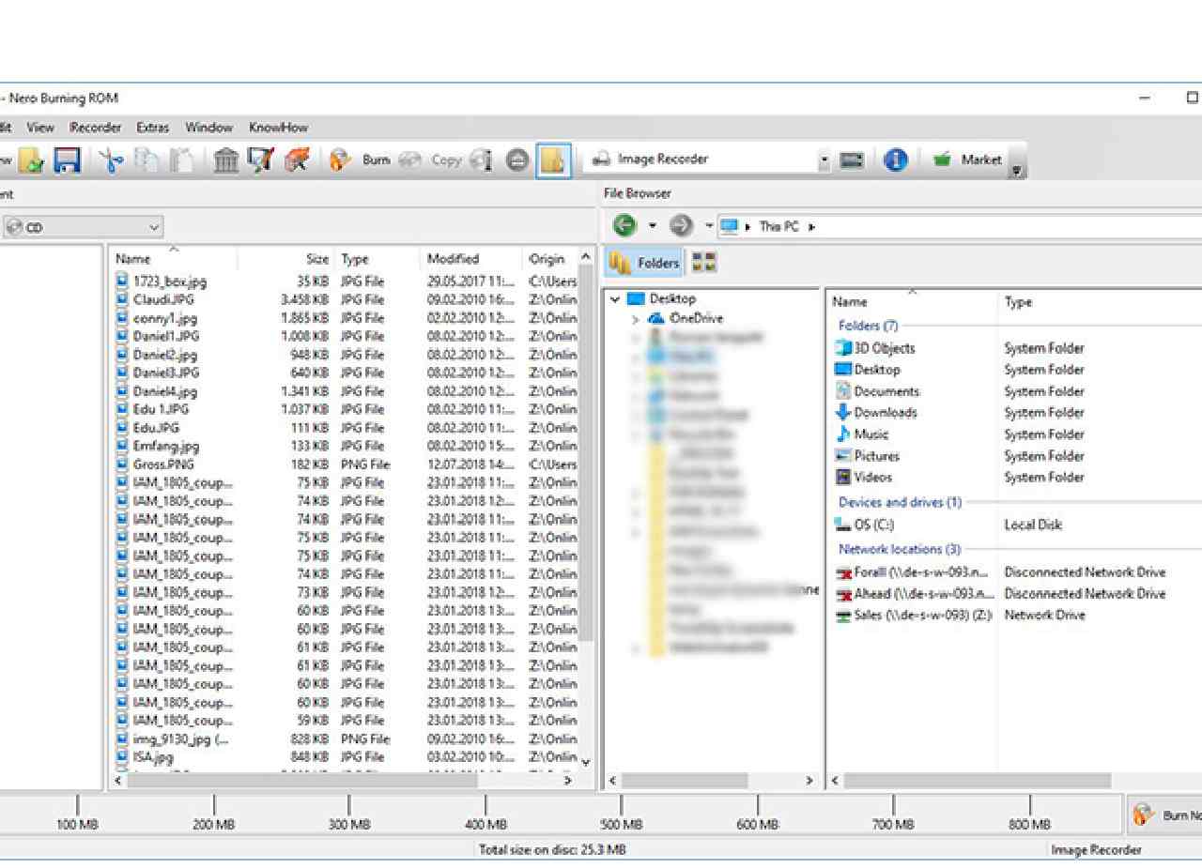Viewport: 1202px width, 868px height.
Task: Open the toolbar overflow arrow after Market
Action: [x=1017, y=171]
